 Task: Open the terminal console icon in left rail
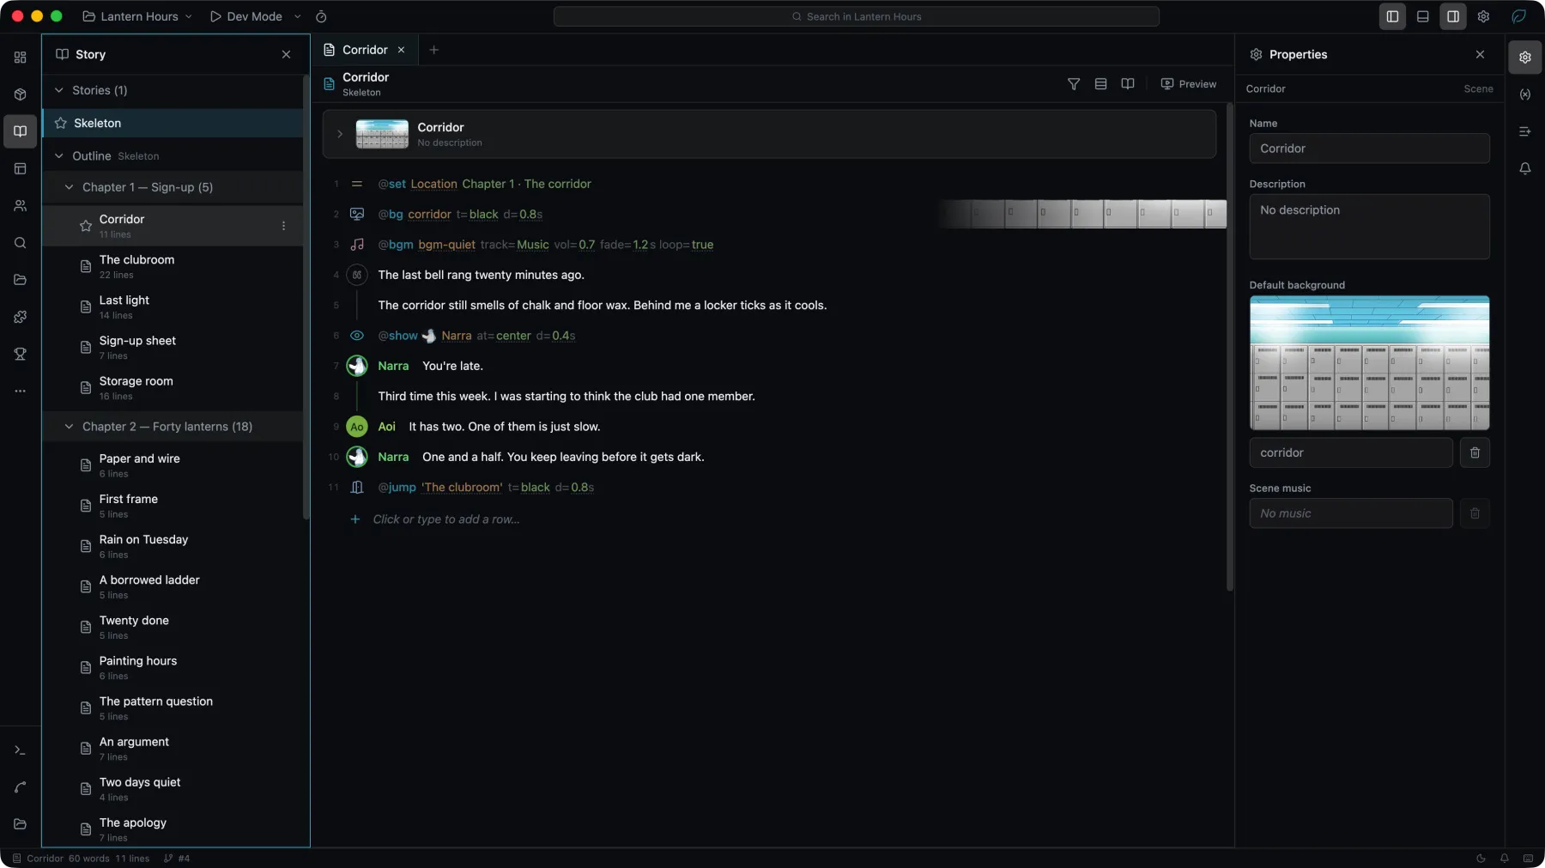(x=20, y=750)
